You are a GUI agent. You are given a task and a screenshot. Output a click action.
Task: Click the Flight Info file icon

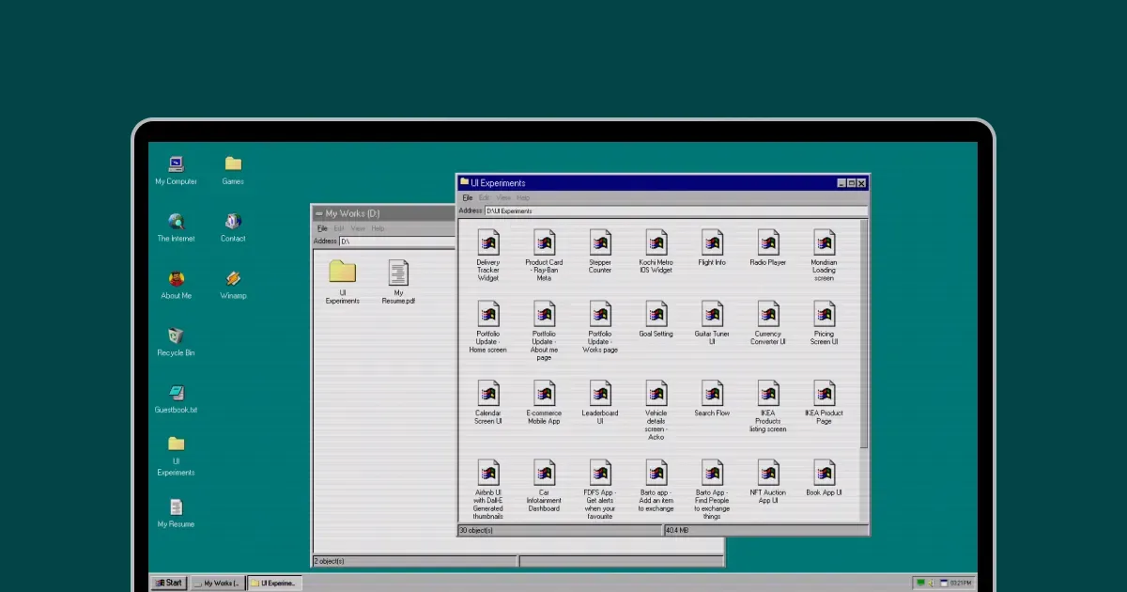click(x=712, y=241)
